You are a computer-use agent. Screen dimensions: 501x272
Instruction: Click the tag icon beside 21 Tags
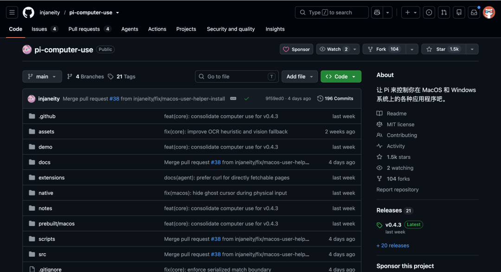pos(110,77)
